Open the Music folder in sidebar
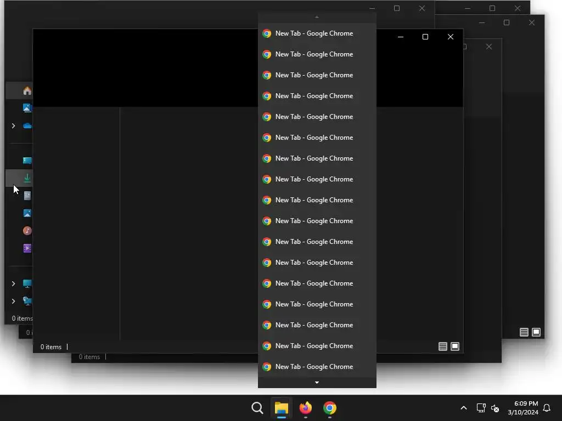 27,231
